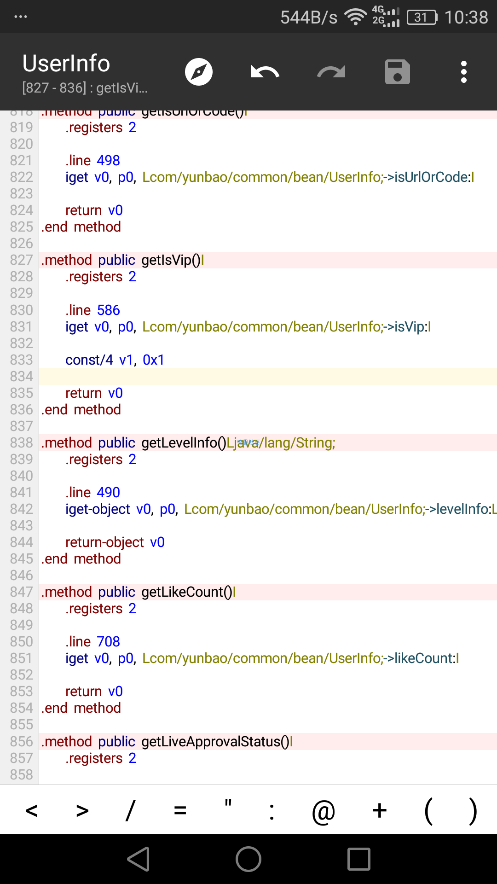This screenshot has width=497, height=884.
Task: Undo the last edit
Action: click(265, 72)
